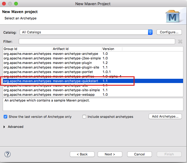Screen dimensions: 187x163
Task: Click the Add Archetype... button
Action: tap(165, 116)
